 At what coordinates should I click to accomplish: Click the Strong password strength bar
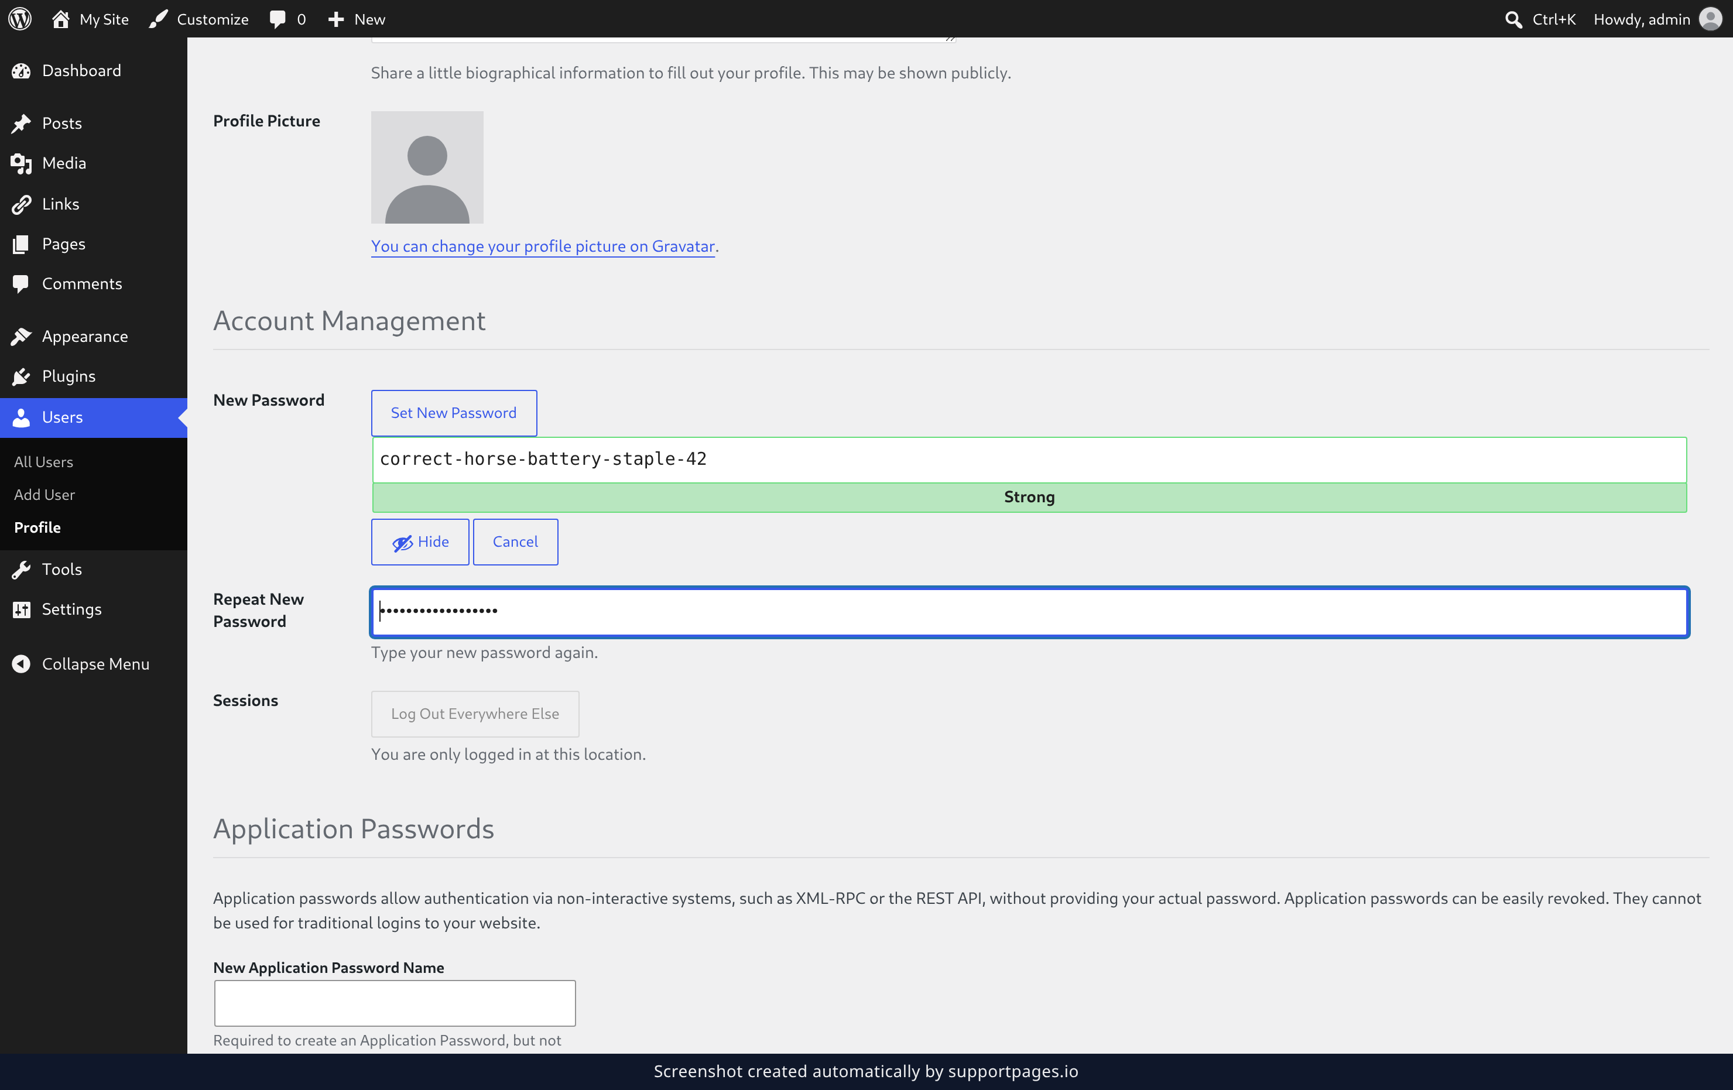(1029, 497)
